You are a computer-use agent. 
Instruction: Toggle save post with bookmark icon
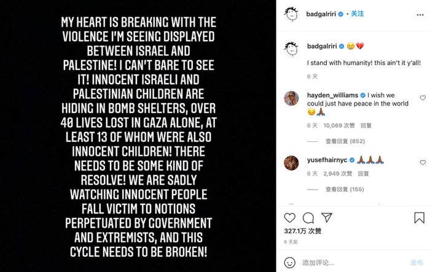(x=419, y=218)
